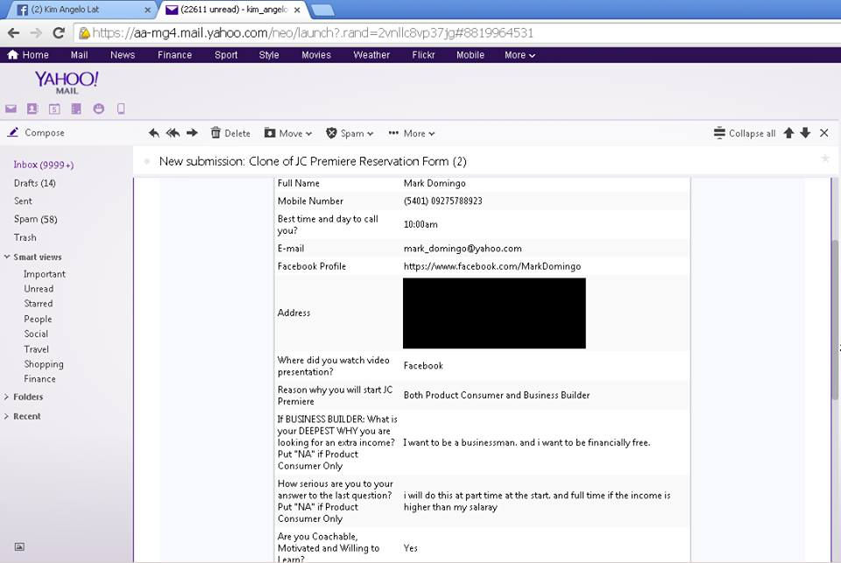
Task: Open Movies in the navigation bar
Action: coord(316,55)
